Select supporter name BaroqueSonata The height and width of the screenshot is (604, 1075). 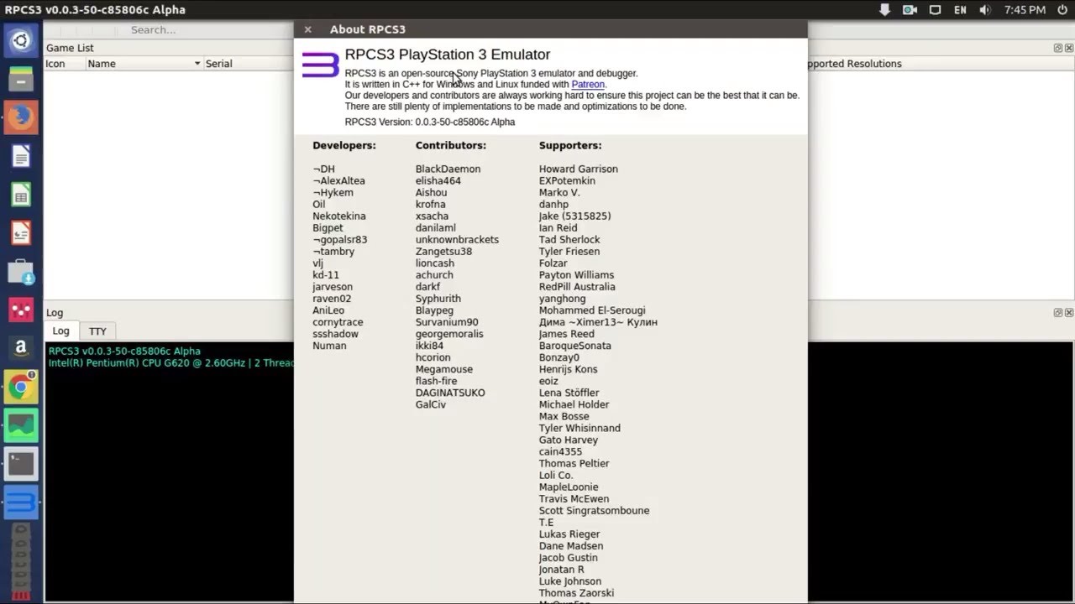575,346
